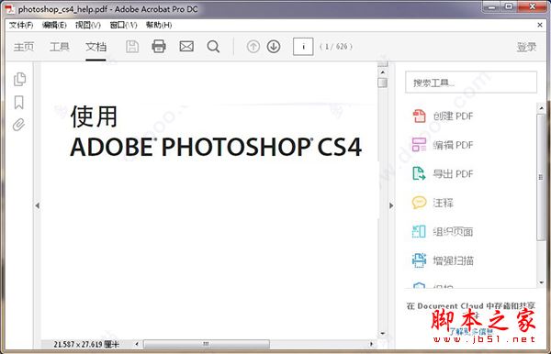The image size is (551, 354).
Task: Close the document with menu bar X
Action: point(540,25)
